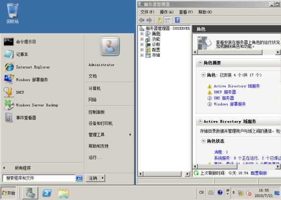
Task: Click the show/hide console tree toolbar icon
Action: pos(167,20)
